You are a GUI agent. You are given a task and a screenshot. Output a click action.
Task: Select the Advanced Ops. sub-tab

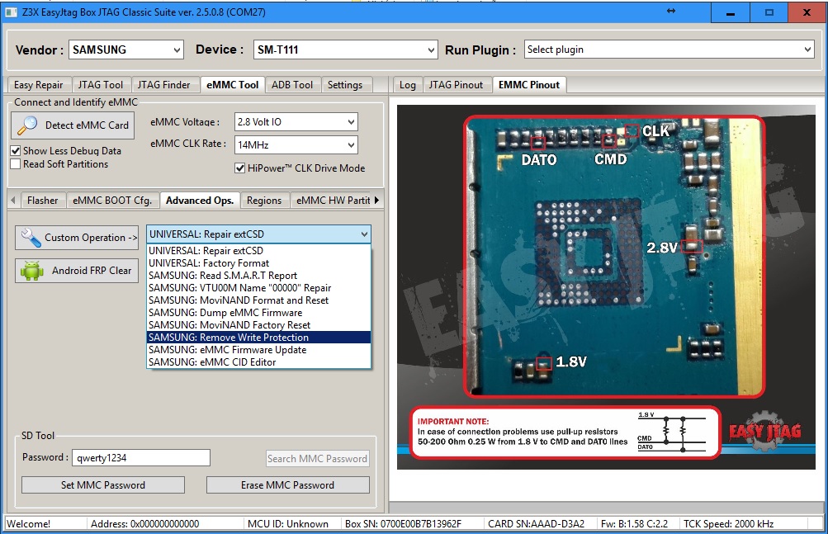coord(200,201)
